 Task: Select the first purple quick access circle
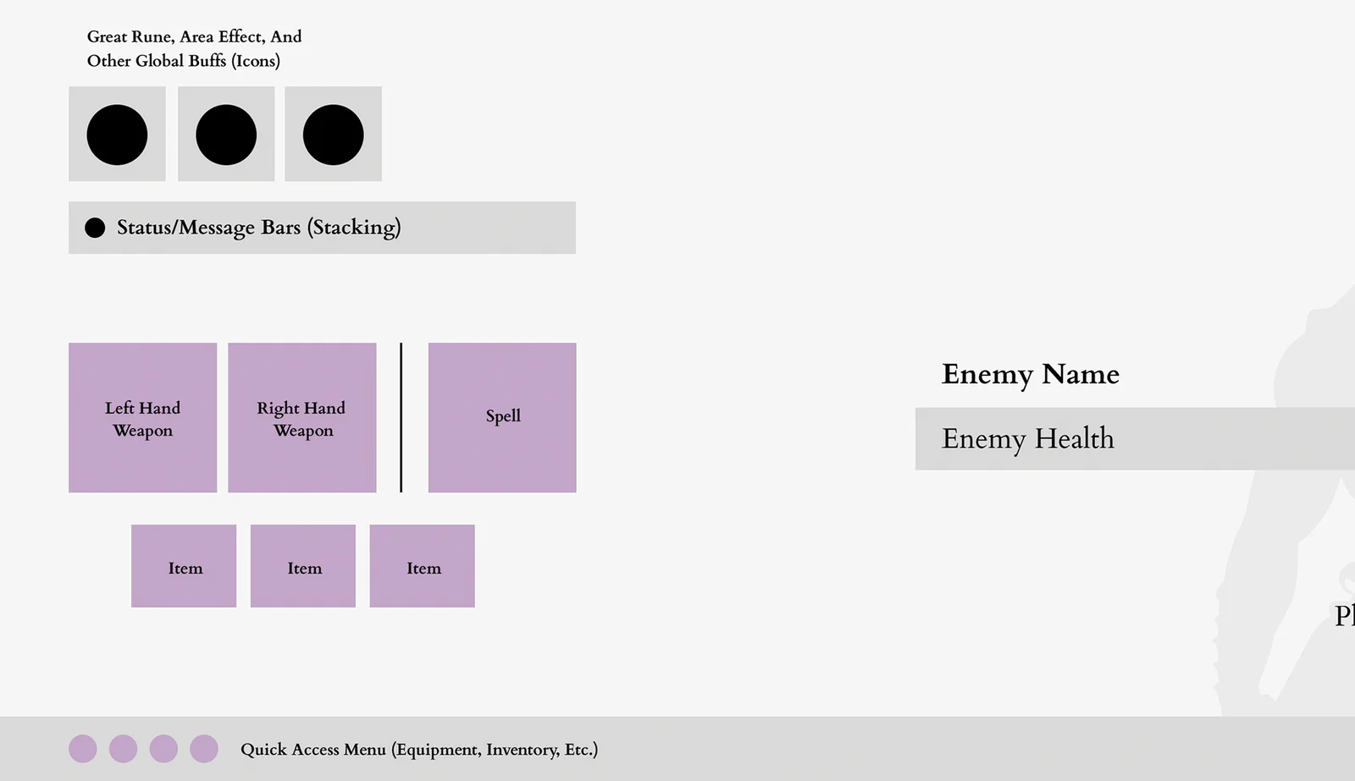(83, 749)
